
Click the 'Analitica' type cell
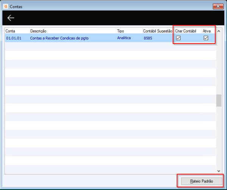(124, 38)
